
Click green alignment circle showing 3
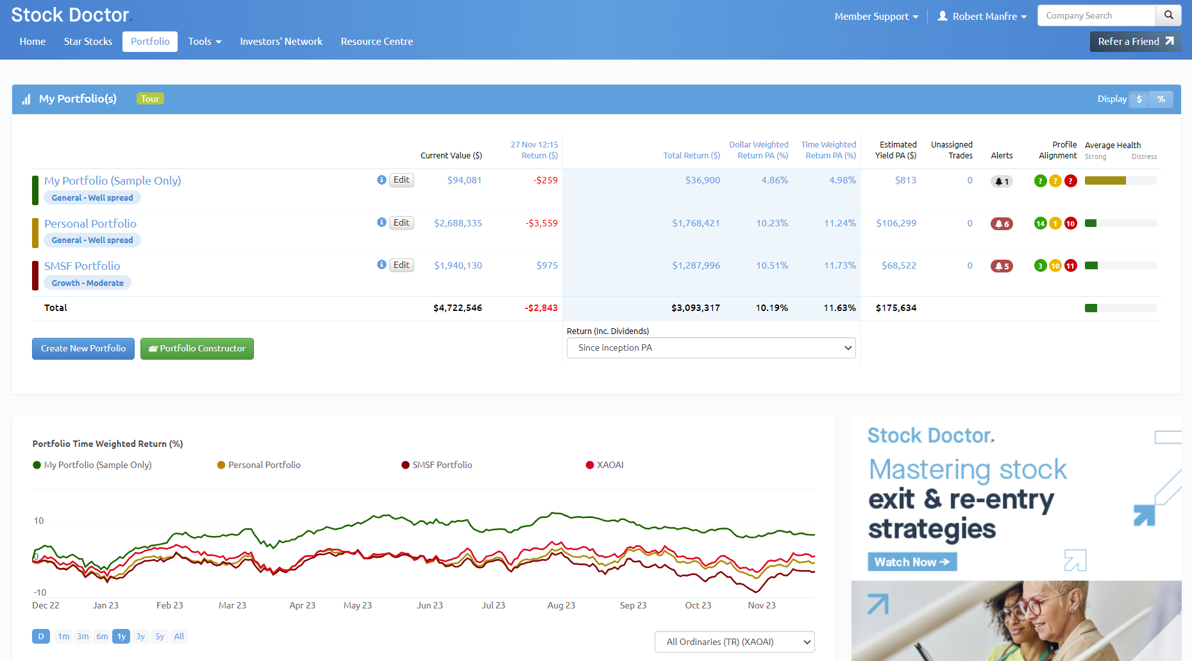pyautogui.click(x=1041, y=265)
